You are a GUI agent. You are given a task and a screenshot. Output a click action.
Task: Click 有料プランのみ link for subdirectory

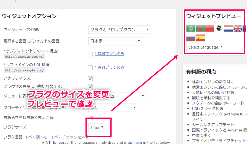pyautogui.click(x=109, y=54)
